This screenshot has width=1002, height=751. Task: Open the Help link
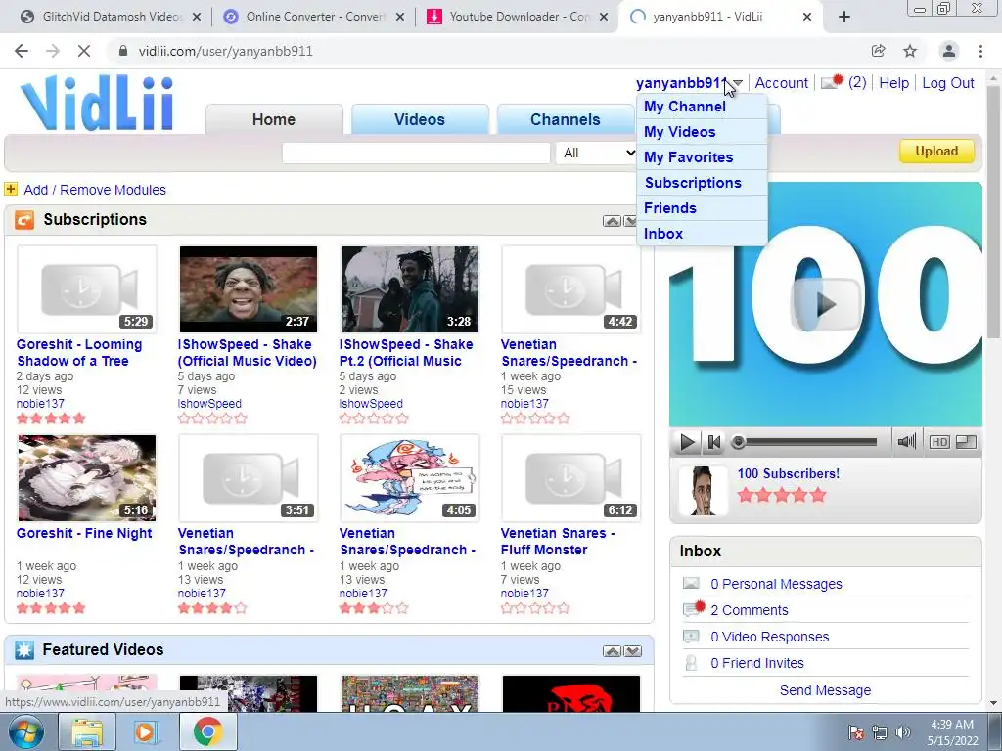point(893,83)
